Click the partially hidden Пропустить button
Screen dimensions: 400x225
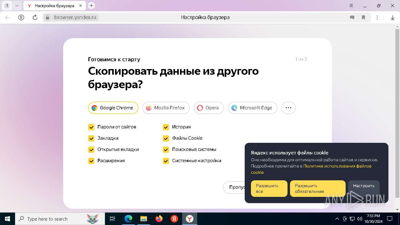coord(234,187)
